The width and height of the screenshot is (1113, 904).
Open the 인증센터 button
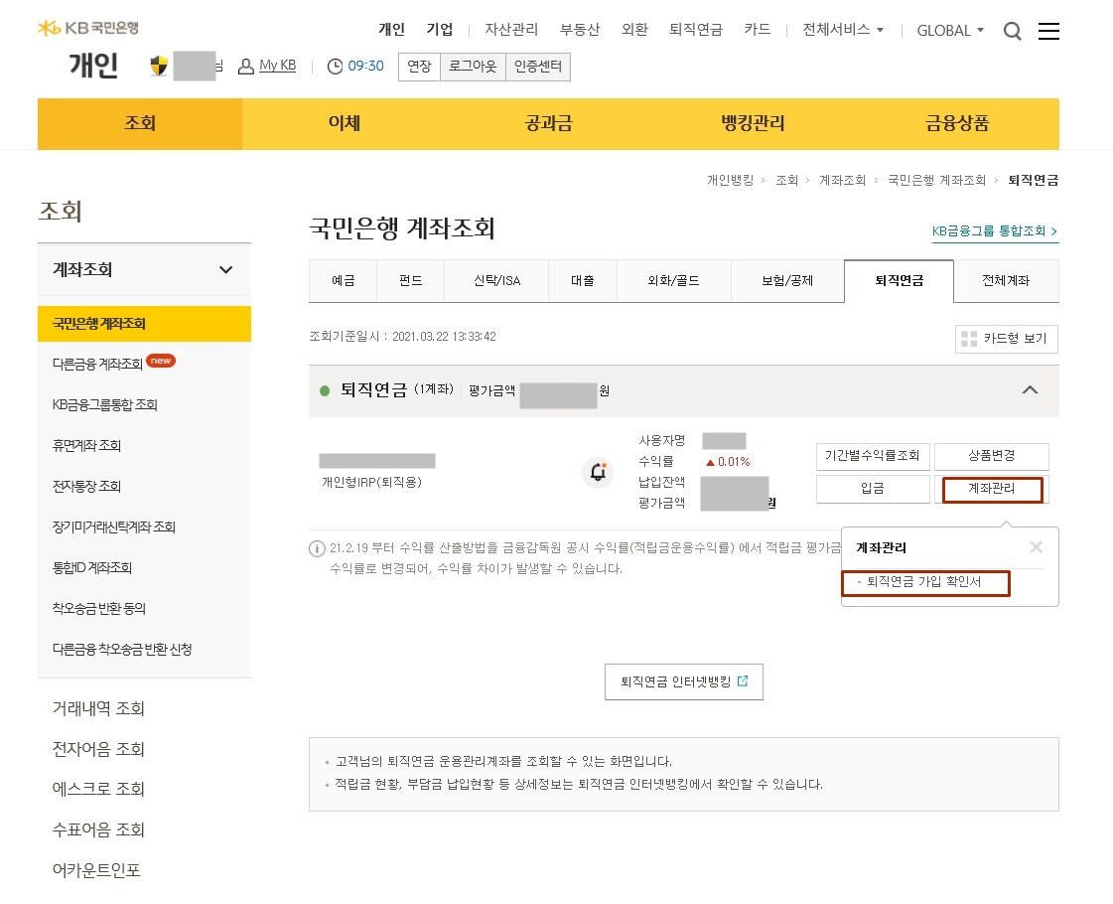pyautogui.click(x=538, y=67)
